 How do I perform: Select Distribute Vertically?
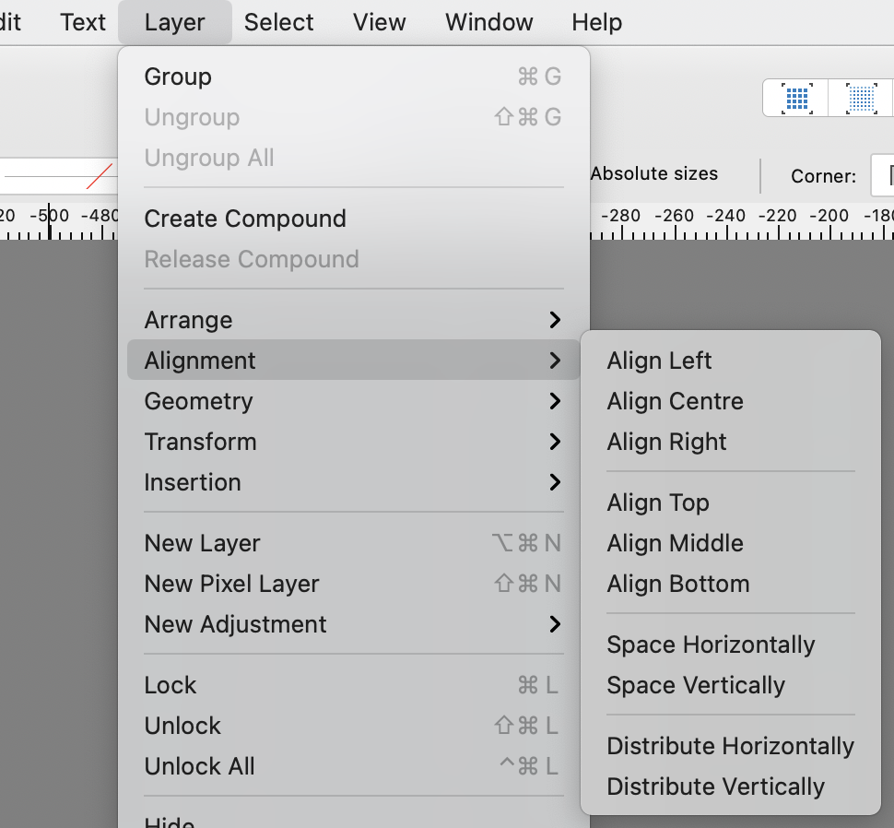[716, 787]
